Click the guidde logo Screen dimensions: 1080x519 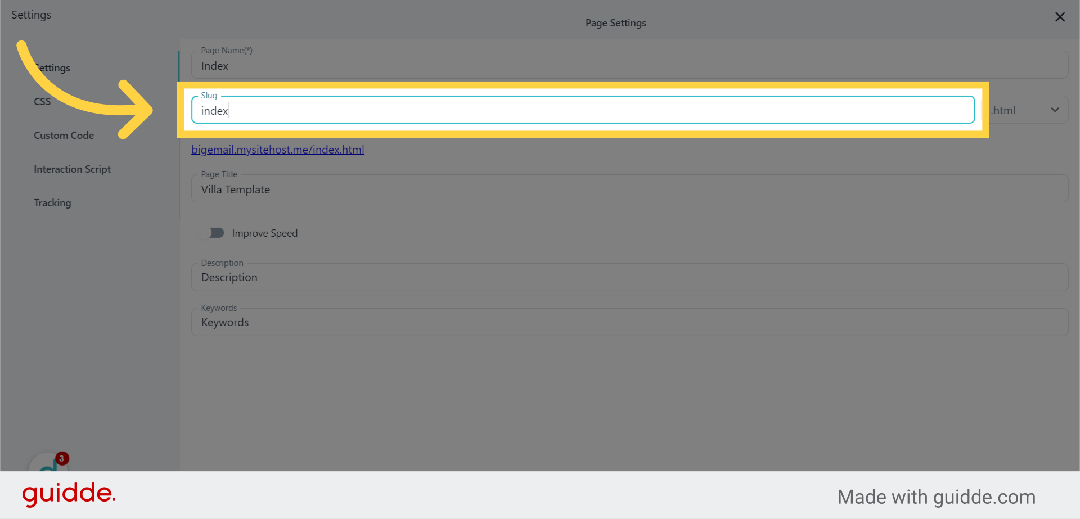(x=69, y=494)
